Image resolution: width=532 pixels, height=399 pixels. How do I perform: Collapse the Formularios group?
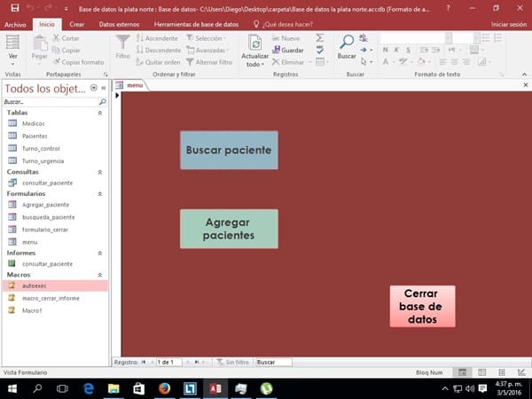click(99, 194)
